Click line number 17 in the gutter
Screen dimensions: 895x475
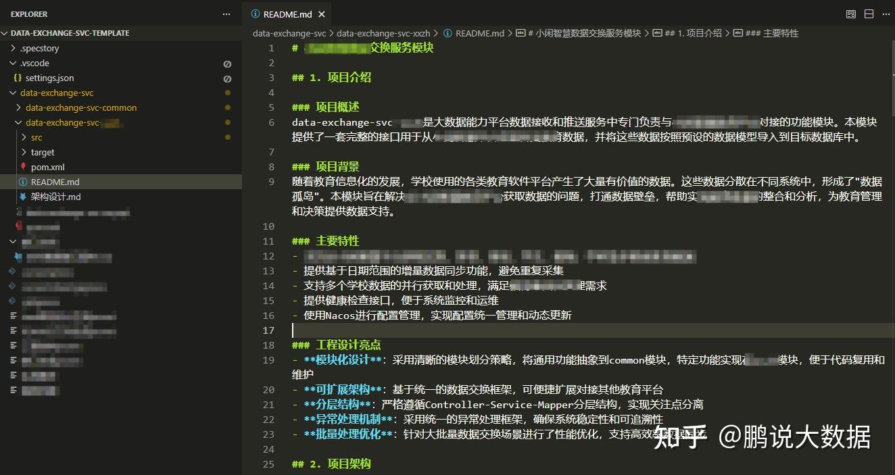(x=268, y=330)
